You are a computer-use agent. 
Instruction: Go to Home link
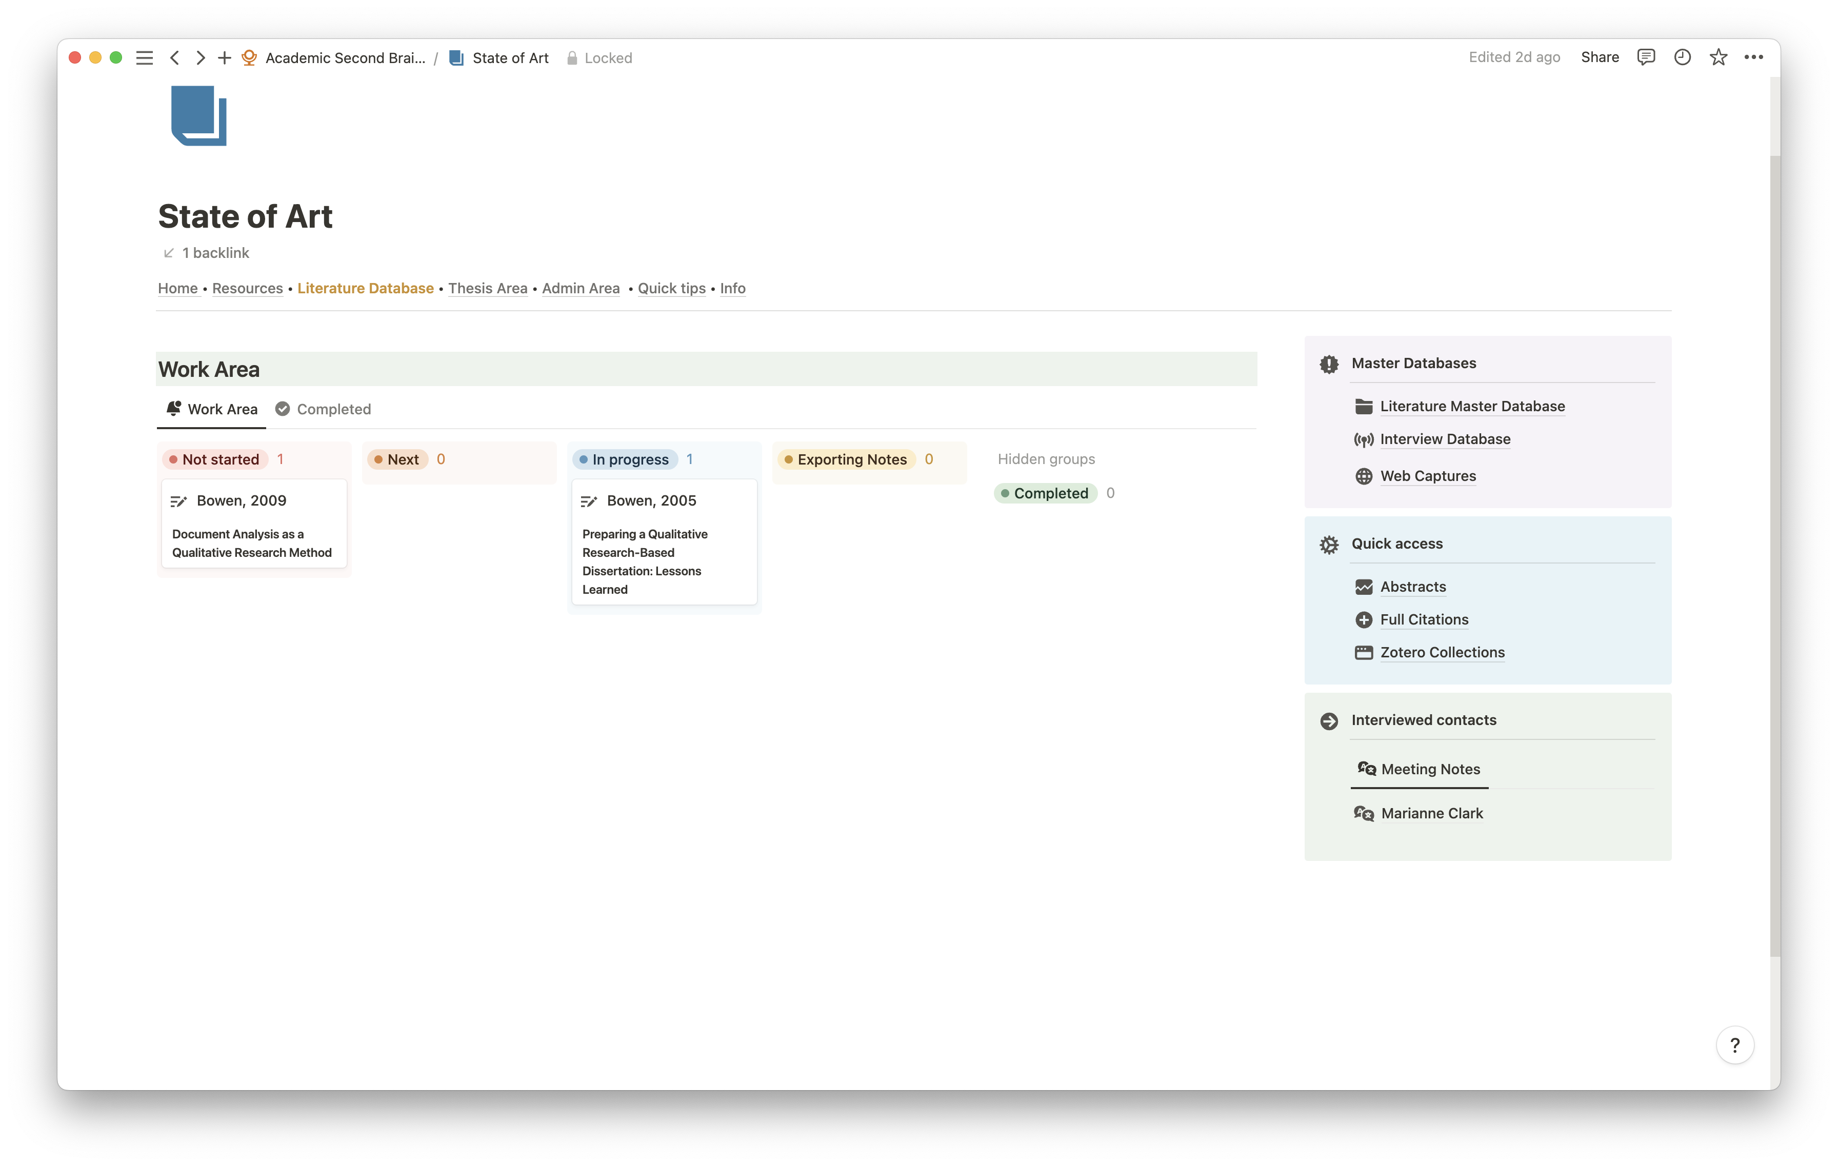coord(178,289)
